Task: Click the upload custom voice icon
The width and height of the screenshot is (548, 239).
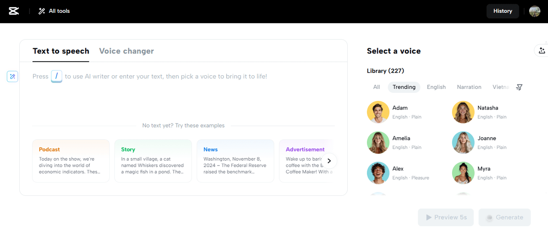Action: tap(542, 50)
